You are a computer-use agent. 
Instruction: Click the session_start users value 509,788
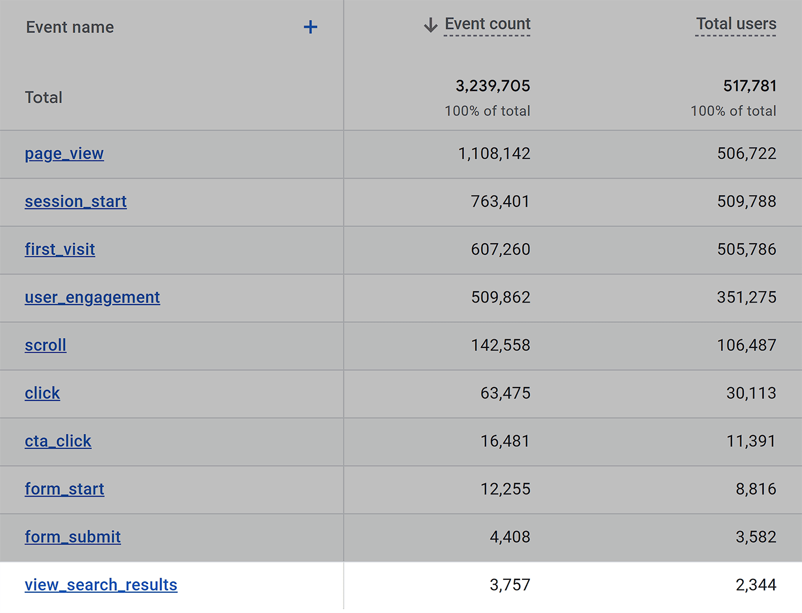(747, 201)
